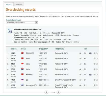
Task: Click the flag icon next to pal
Action: click(x=22, y=80)
